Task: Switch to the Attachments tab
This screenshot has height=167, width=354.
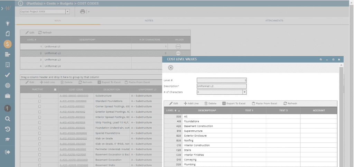Action: tap(274, 21)
